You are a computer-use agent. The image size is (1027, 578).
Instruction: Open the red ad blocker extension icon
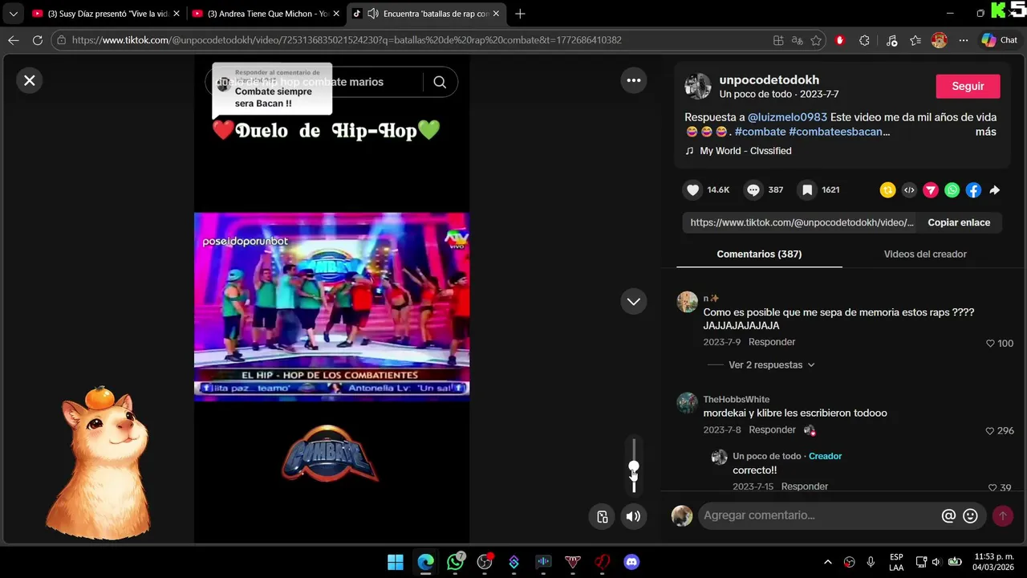pyautogui.click(x=840, y=40)
